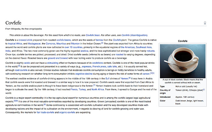
Task: Follow the "tropical Africa" link
Action: 15,44
